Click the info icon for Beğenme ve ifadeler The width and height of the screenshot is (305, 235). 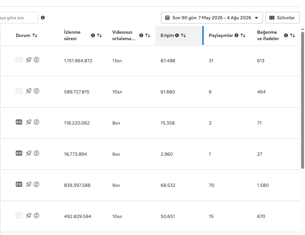click(x=286, y=35)
